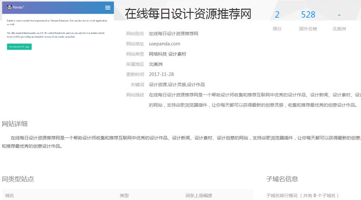Click the 类型 column header
Screen dimensions: 361x200
[x=124, y=196]
